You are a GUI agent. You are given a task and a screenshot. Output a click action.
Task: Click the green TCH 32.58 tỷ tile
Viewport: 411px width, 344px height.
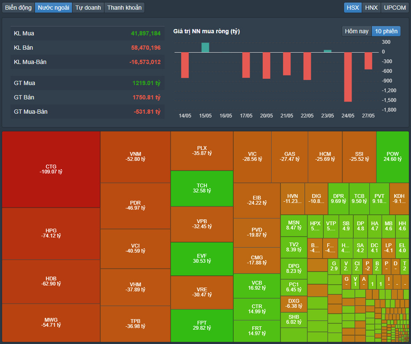point(202,188)
